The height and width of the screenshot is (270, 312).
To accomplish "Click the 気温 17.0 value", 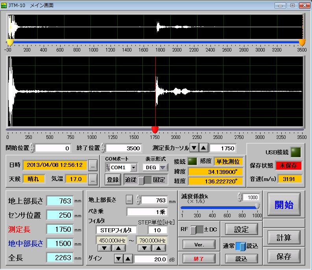I will pos(76,179).
